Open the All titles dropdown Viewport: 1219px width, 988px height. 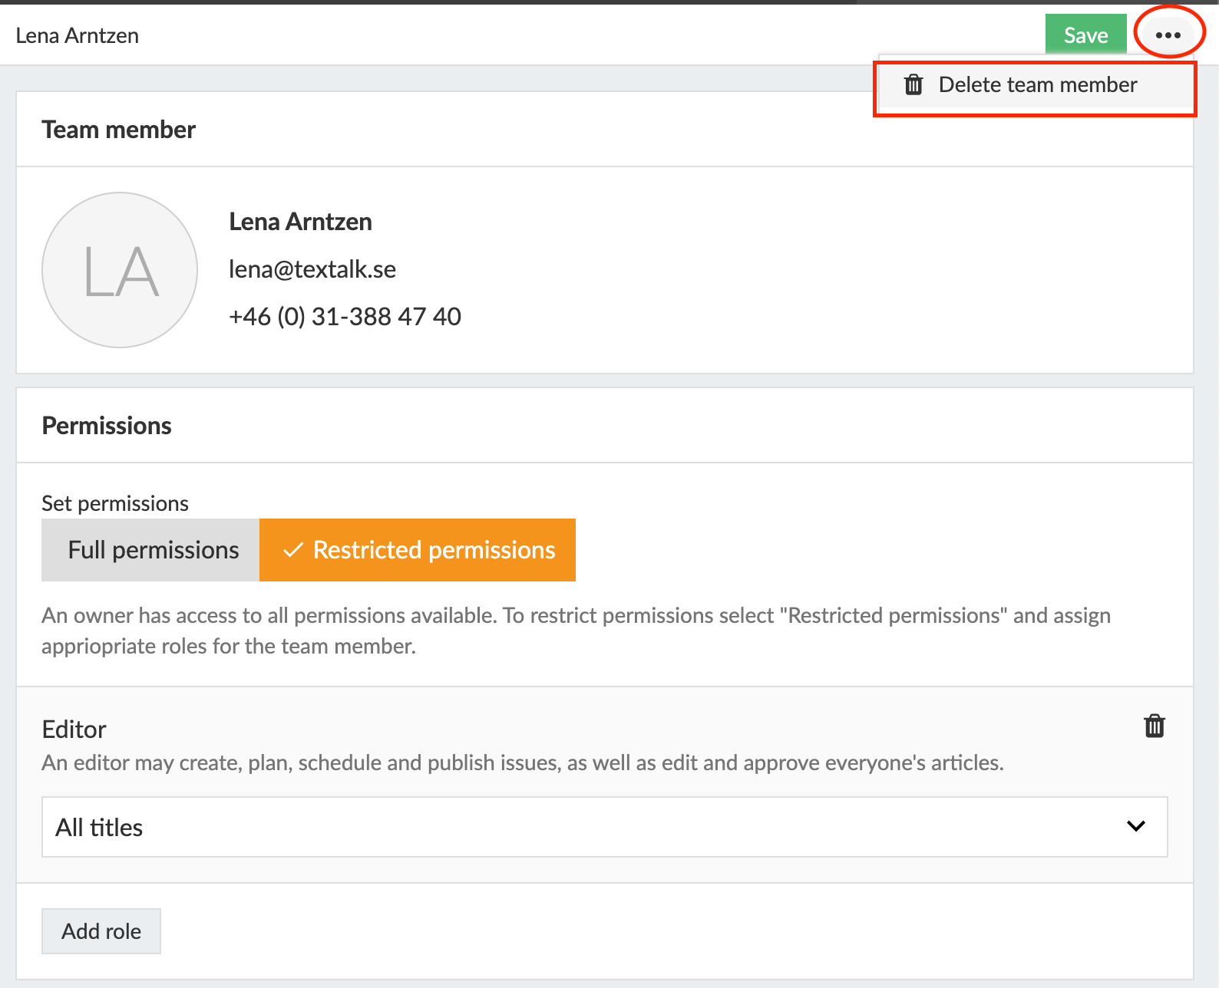click(604, 827)
